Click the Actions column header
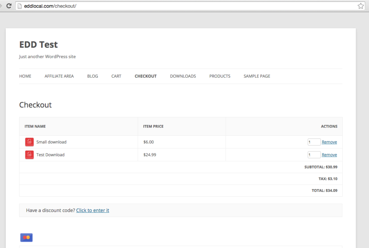The height and width of the screenshot is (248, 369). 329,126
